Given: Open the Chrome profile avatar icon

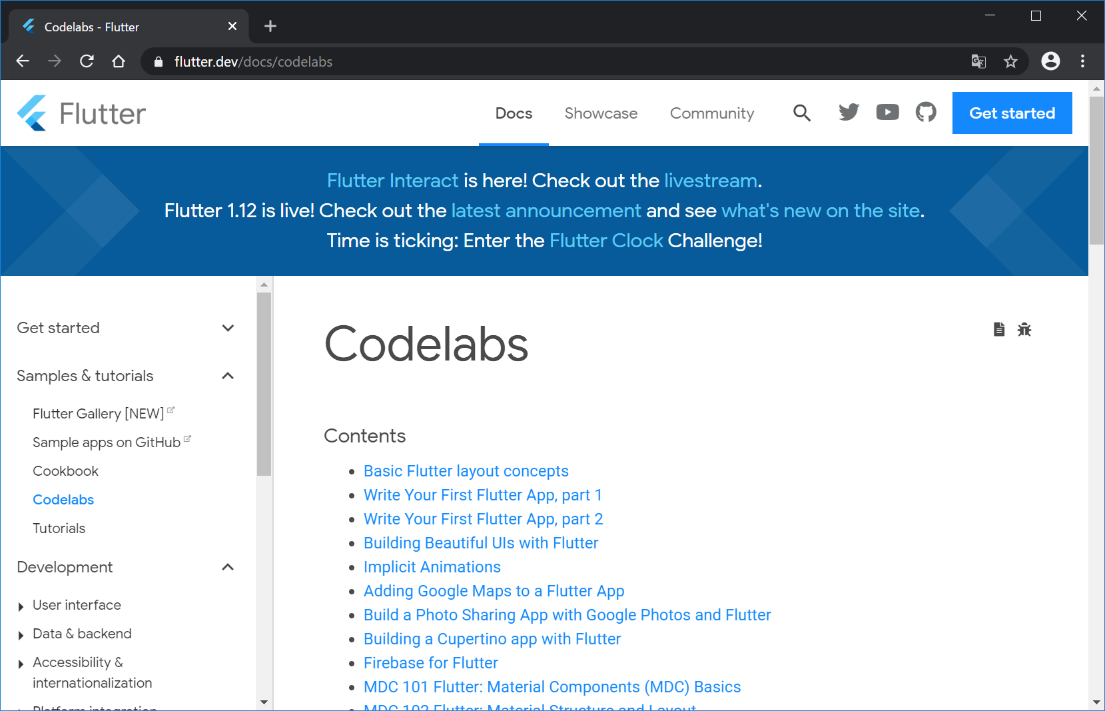Looking at the screenshot, I should (1050, 61).
